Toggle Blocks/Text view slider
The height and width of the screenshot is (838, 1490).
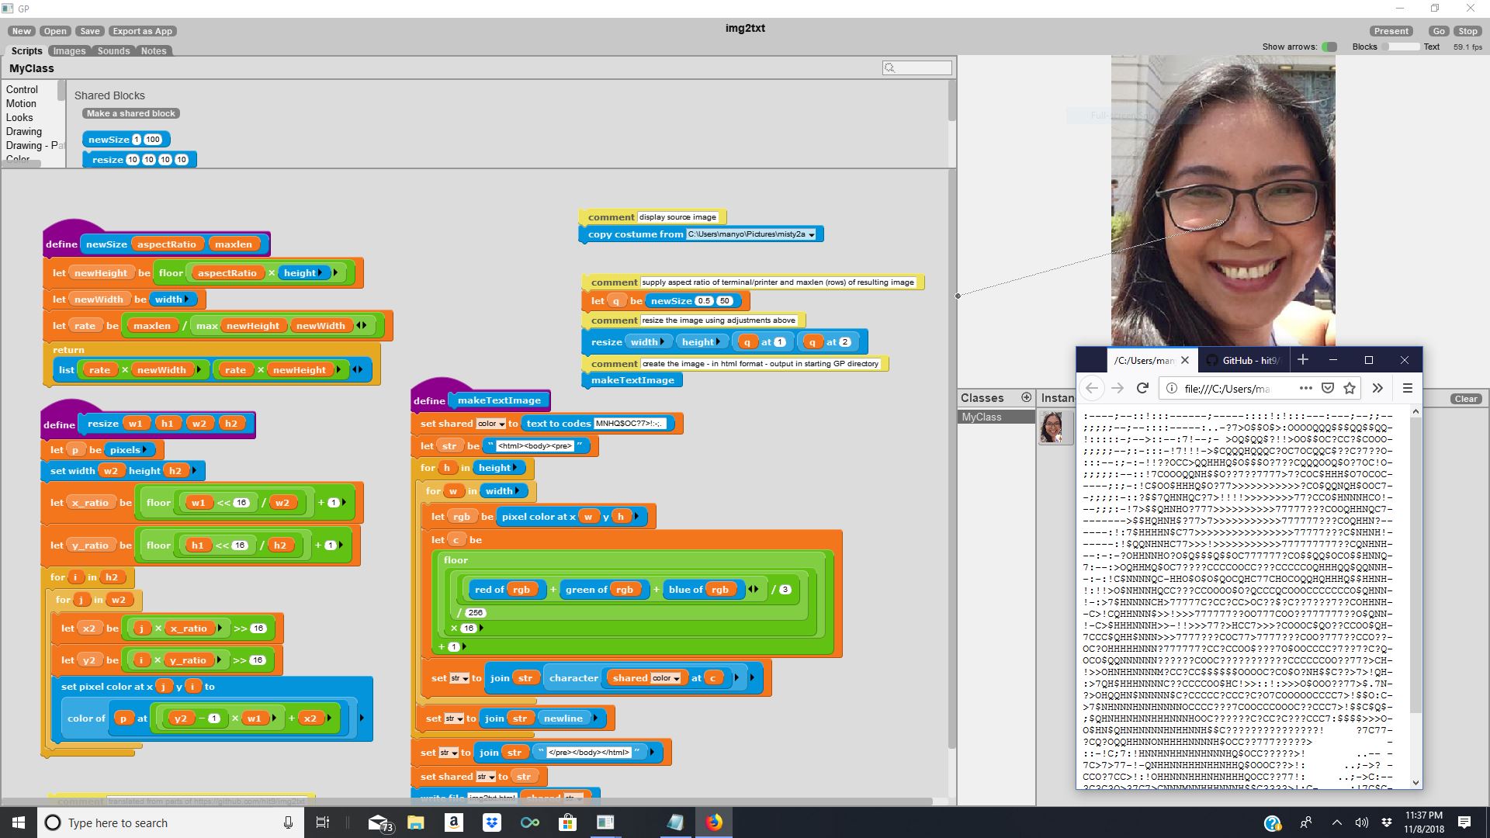1401,47
